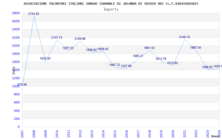
Task: Select the 1512.82 data label
Action: (172, 63)
